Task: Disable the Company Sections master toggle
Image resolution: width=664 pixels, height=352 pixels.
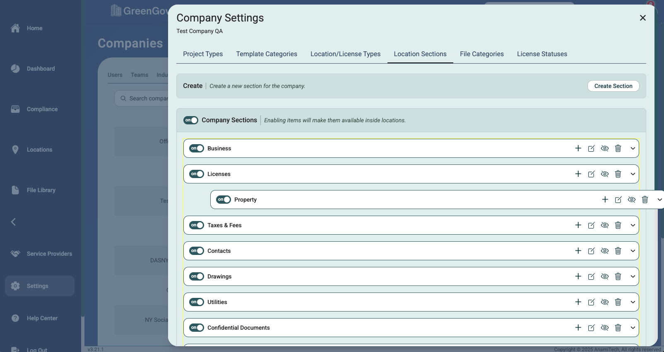Action: (191, 120)
